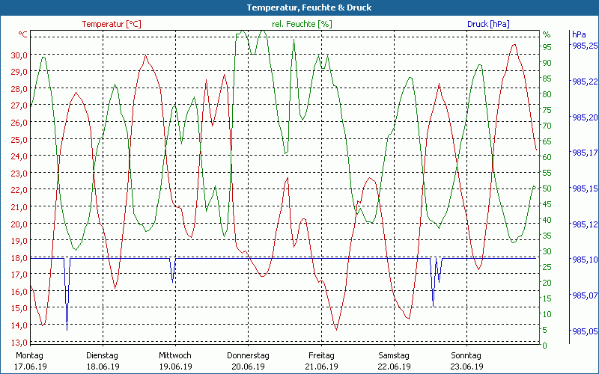This screenshot has height=374, width=599.
Task: Click the 'Freitag' day label
Action: click(320, 355)
